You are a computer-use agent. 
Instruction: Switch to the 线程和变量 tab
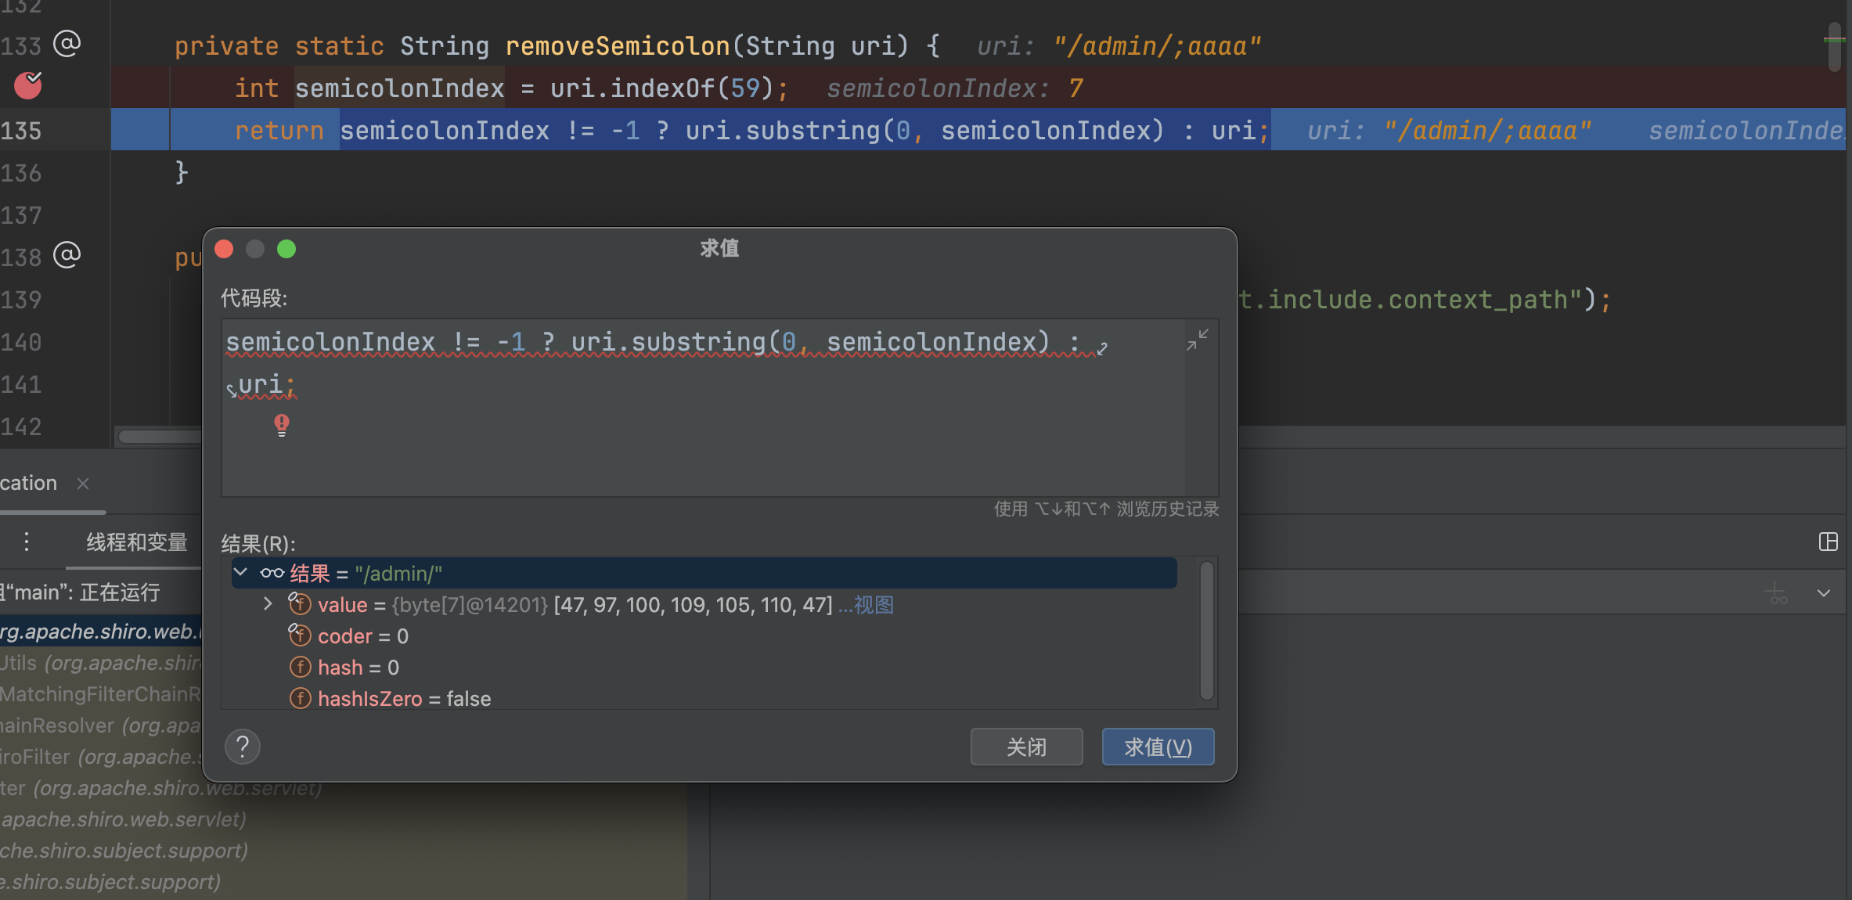pyautogui.click(x=136, y=542)
